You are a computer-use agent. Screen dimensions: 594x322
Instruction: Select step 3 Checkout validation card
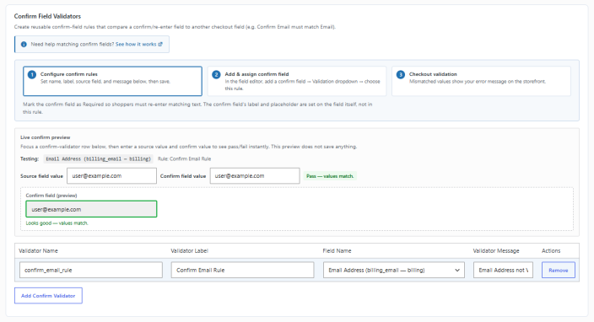[481, 81]
